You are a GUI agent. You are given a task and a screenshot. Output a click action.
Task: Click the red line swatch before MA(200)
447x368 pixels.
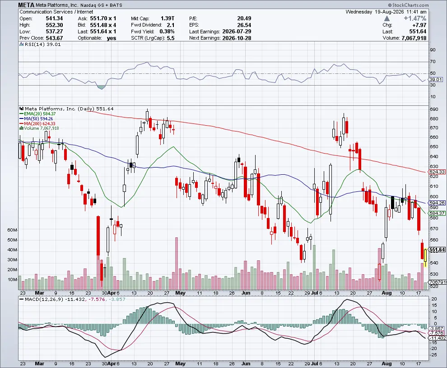pyautogui.click(x=21, y=124)
